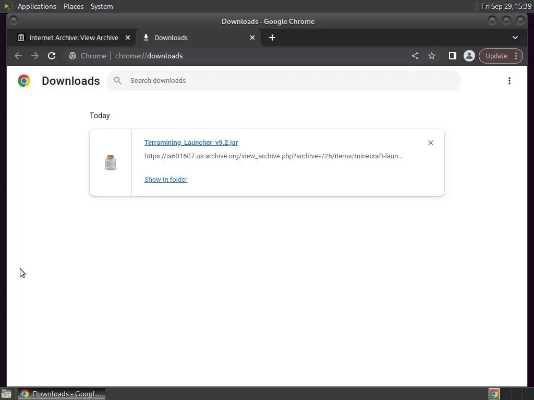Expand the tab search chevron

515,37
